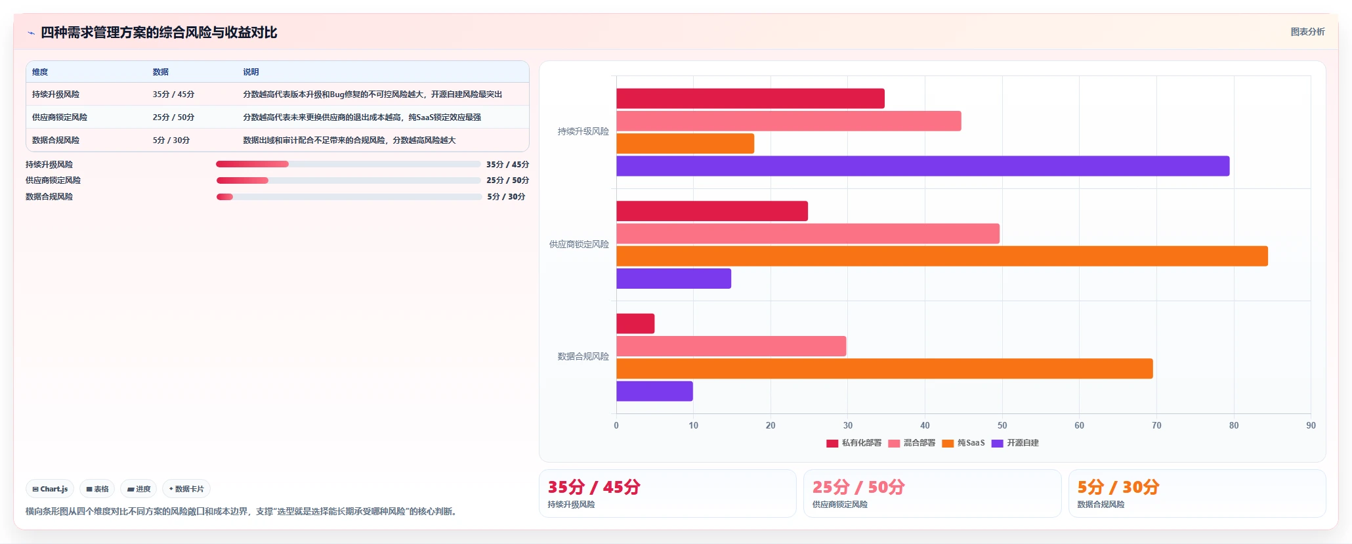Toggle the 混合部署 legend item

pos(912,444)
